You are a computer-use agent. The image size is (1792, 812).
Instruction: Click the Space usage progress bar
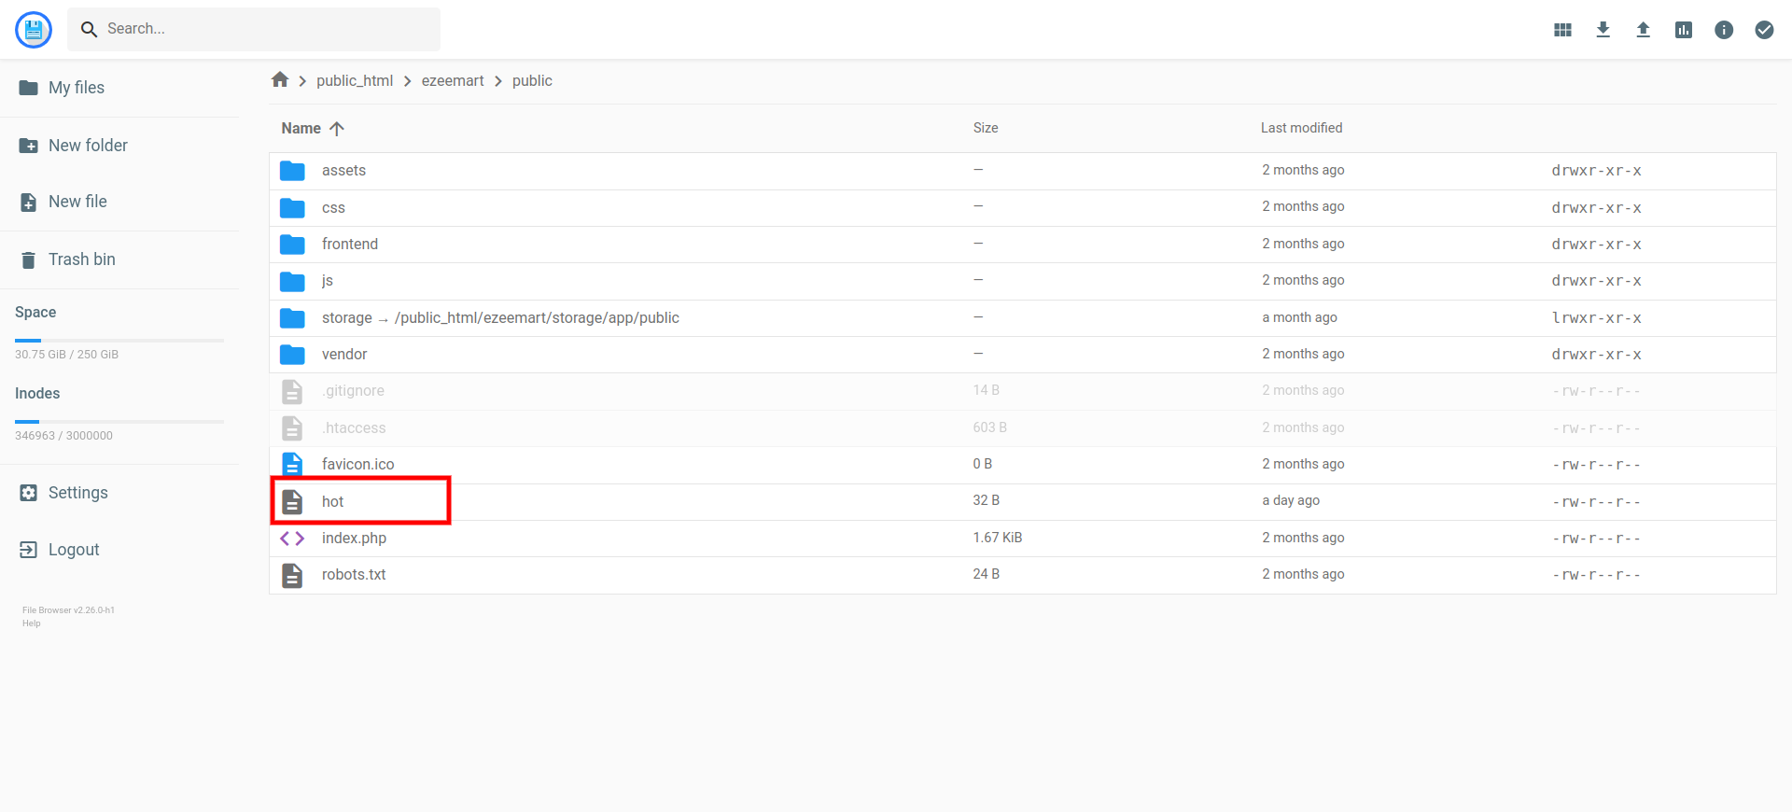tap(119, 341)
